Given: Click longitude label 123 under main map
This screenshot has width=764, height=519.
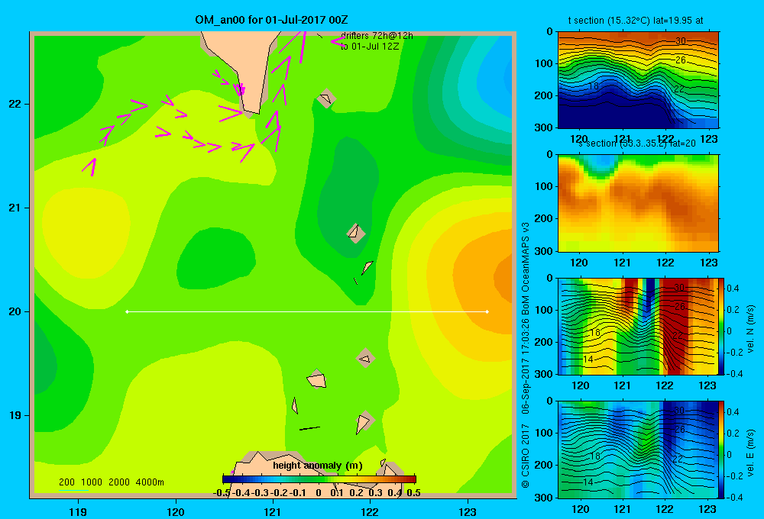Looking at the screenshot, I should (x=468, y=511).
